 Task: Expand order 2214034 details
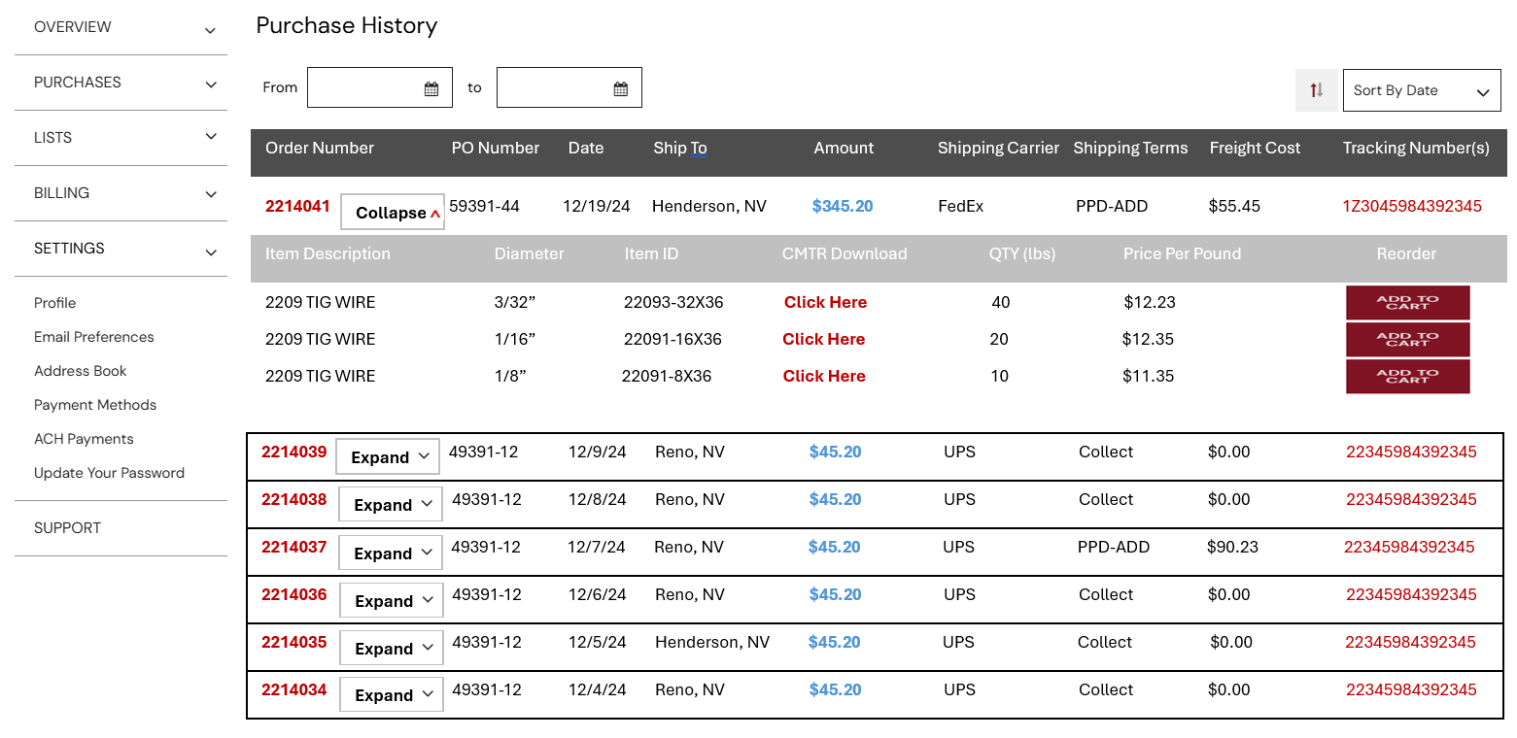coord(392,695)
